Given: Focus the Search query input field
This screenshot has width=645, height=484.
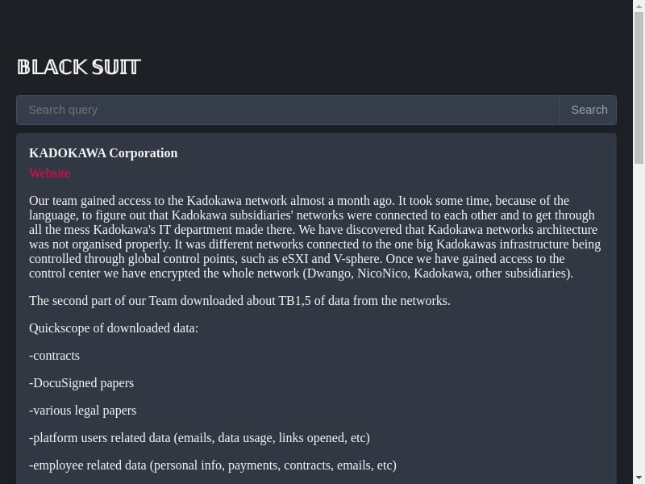Looking at the screenshot, I should [288, 110].
